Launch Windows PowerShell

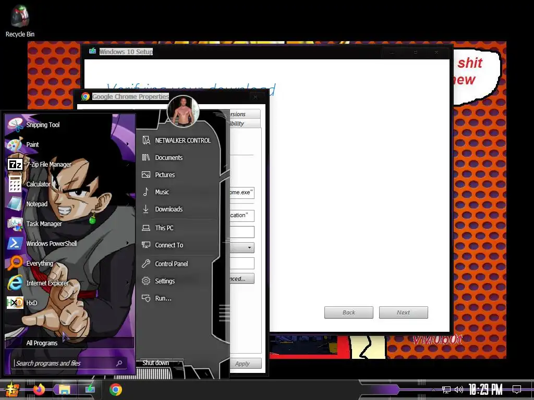tap(70, 243)
